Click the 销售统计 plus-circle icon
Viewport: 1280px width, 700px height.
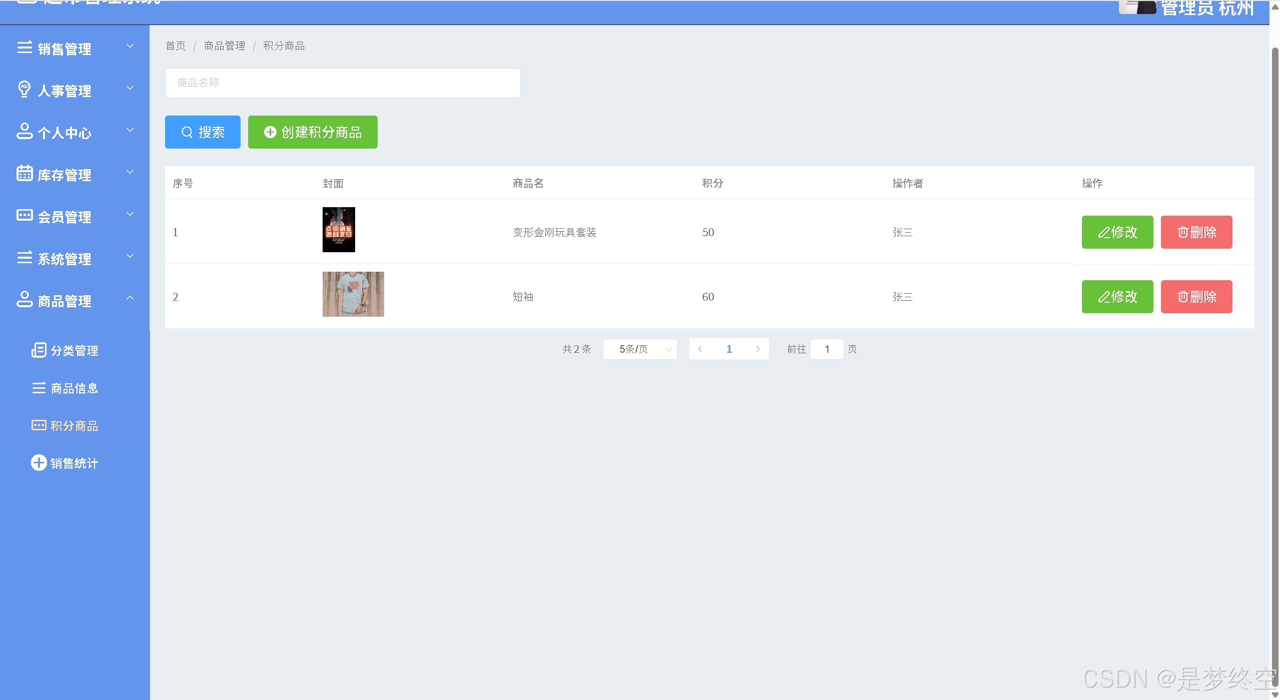pyautogui.click(x=39, y=463)
